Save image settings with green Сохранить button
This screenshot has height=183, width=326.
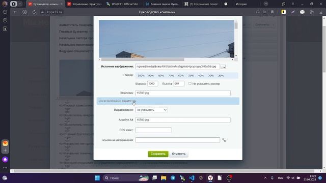click(x=158, y=154)
